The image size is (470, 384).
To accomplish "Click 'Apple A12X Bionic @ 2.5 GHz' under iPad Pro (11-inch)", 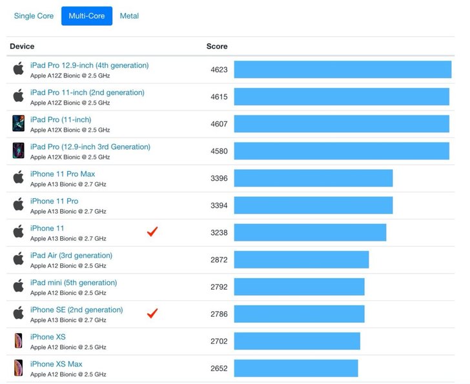I will pyautogui.click(x=70, y=130).
